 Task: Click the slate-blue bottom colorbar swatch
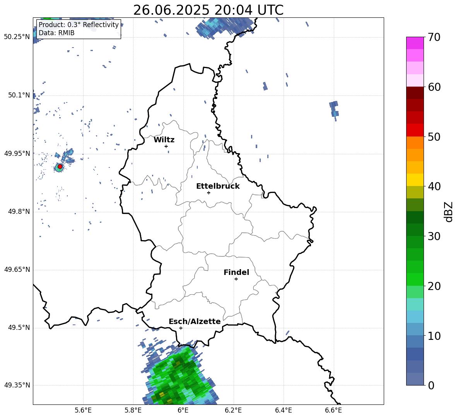click(x=415, y=379)
